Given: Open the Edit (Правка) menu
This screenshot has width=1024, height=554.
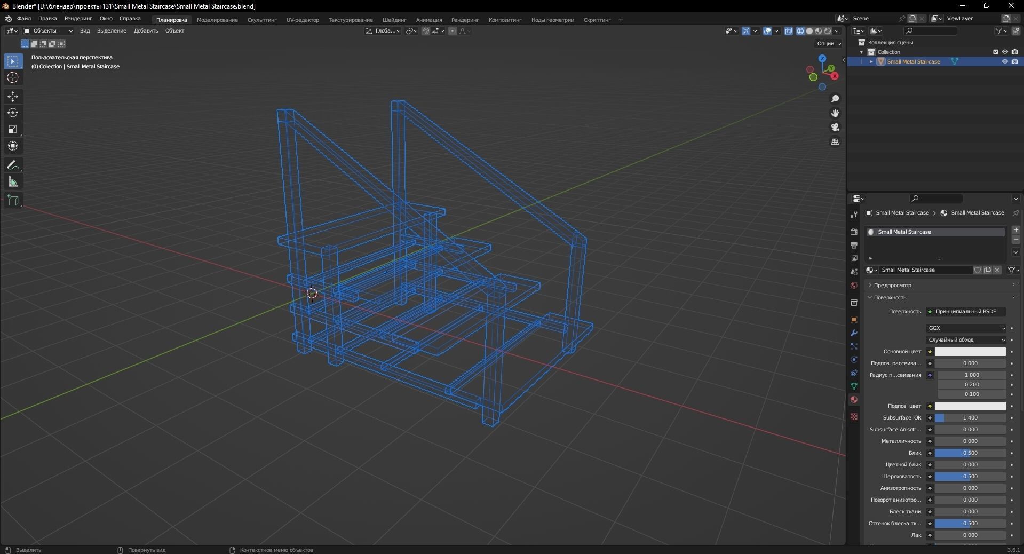Looking at the screenshot, I should [x=47, y=19].
